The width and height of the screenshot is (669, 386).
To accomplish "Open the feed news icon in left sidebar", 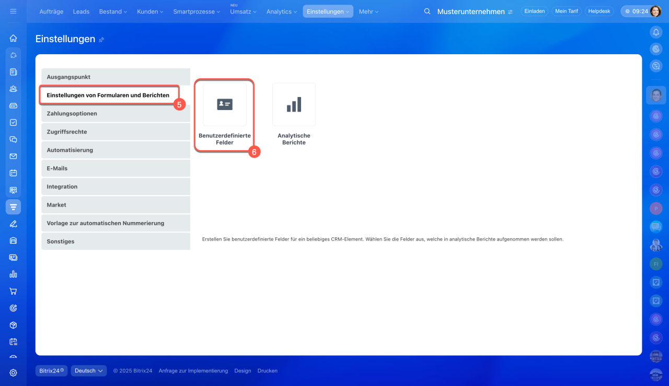I will 13,72.
